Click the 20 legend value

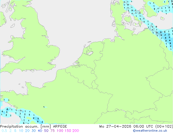(27, 131)
